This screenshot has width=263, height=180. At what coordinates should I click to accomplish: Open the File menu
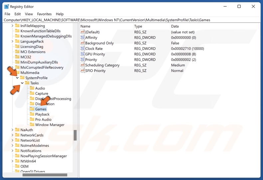point(7,14)
